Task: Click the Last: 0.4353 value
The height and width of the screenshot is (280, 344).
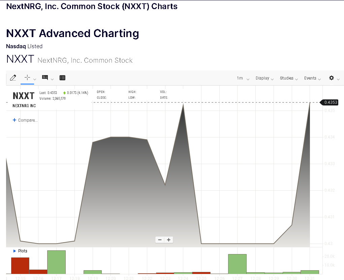Action: click(x=48, y=93)
